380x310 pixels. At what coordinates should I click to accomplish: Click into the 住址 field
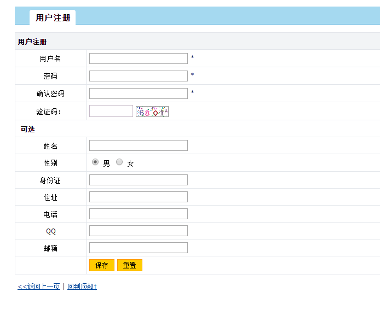[x=138, y=197]
